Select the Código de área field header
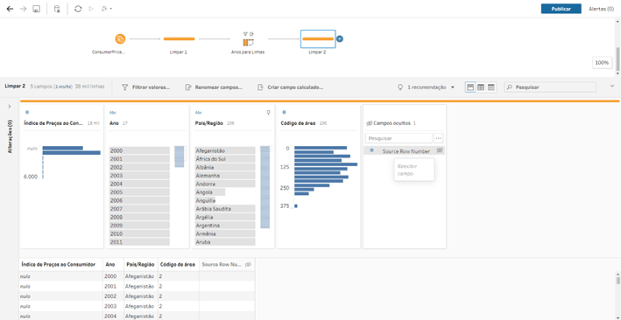The width and height of the screenshot is (621, 320). click(298, 123)
